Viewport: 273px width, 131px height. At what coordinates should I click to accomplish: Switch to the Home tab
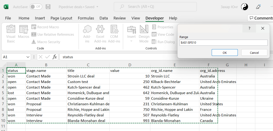[x=24, y=18]
